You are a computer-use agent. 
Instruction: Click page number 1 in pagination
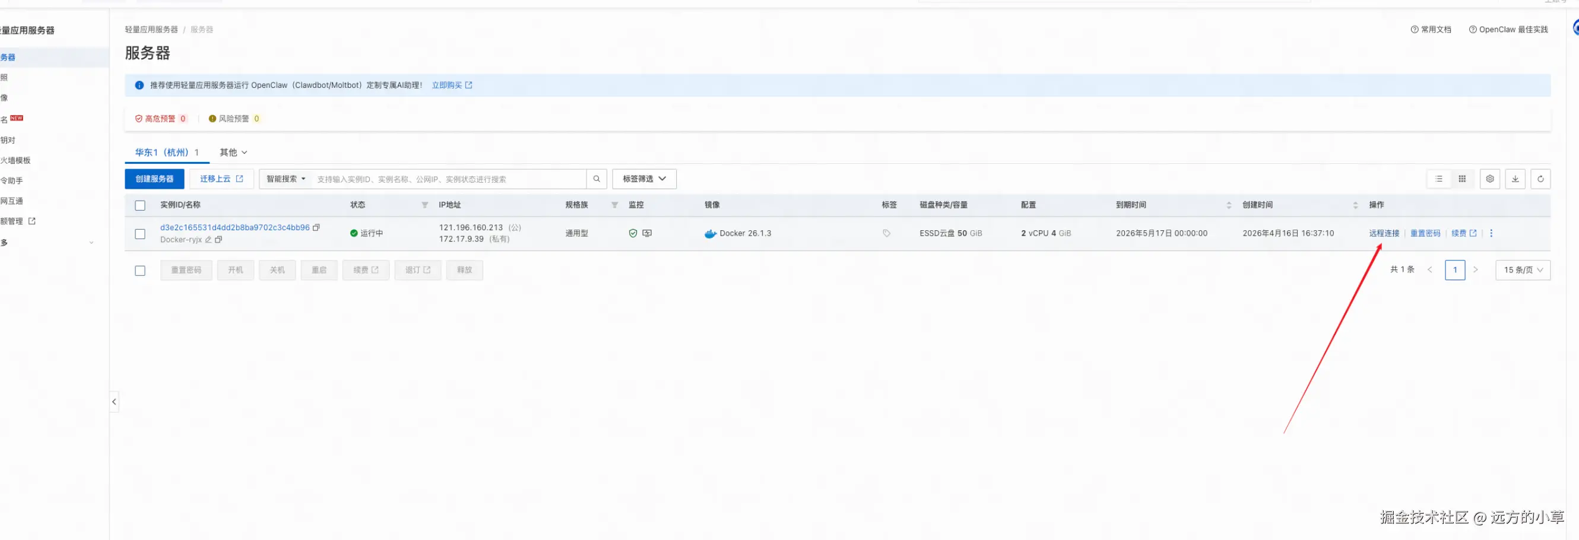point(1455,271)
